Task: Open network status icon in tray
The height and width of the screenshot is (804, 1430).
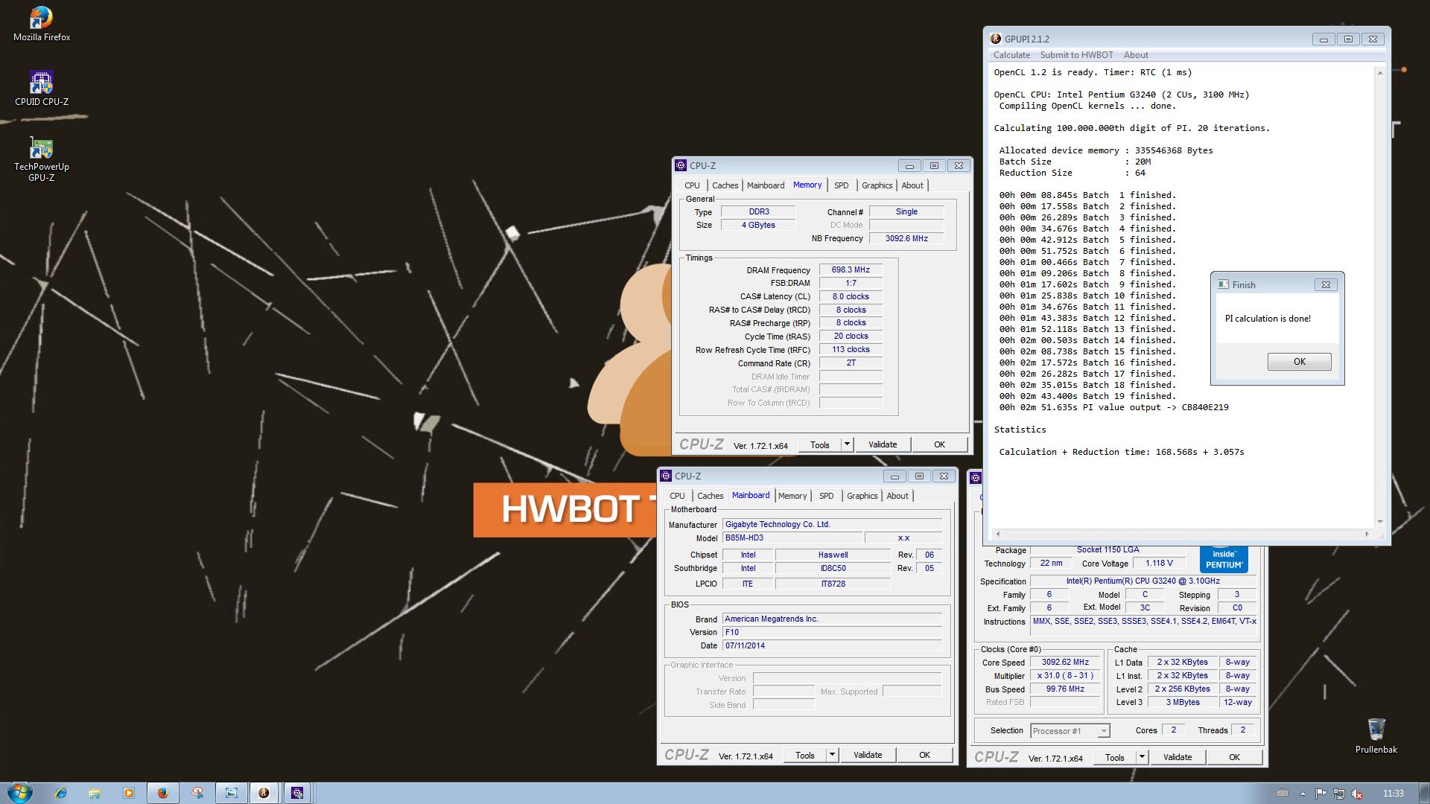Action: (x=1338, y=794)
